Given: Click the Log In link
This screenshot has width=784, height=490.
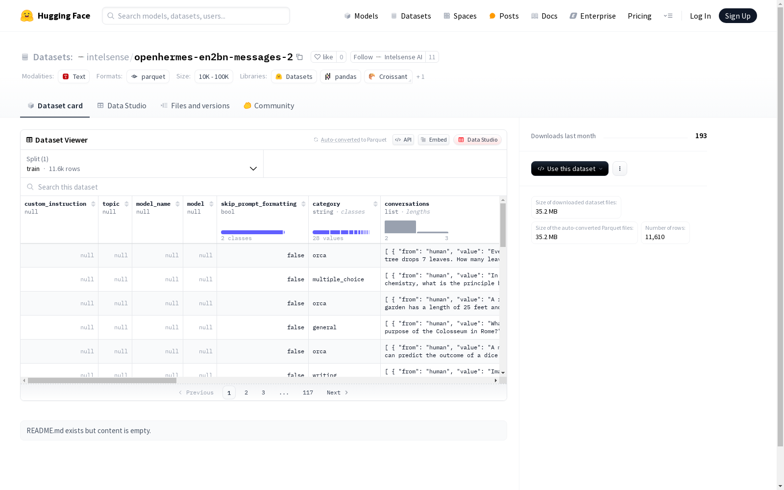Looking at the screenshot, I should point(700,16).
